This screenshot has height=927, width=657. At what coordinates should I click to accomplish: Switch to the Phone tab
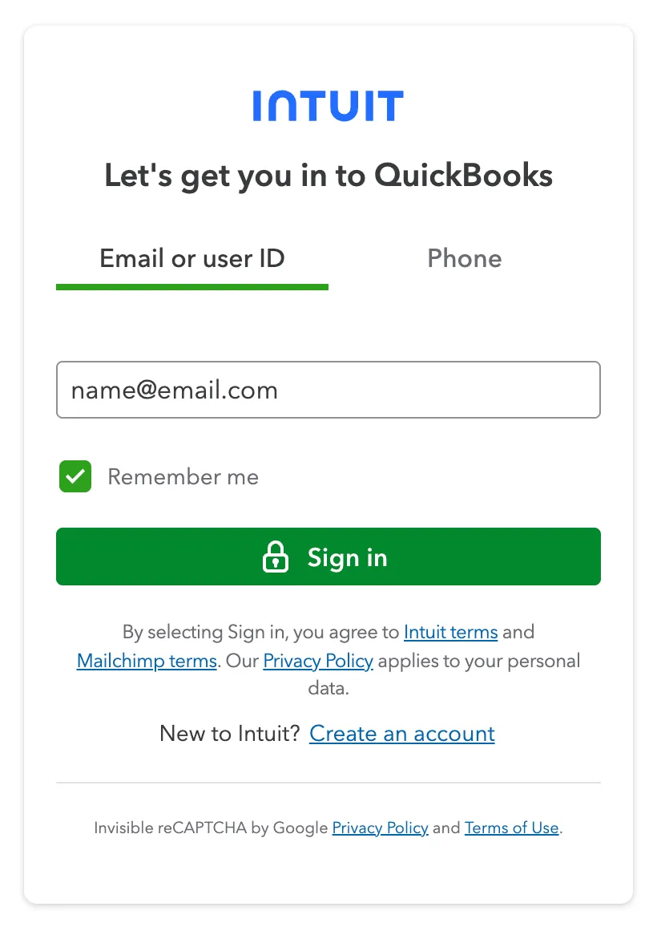[465, 258]
